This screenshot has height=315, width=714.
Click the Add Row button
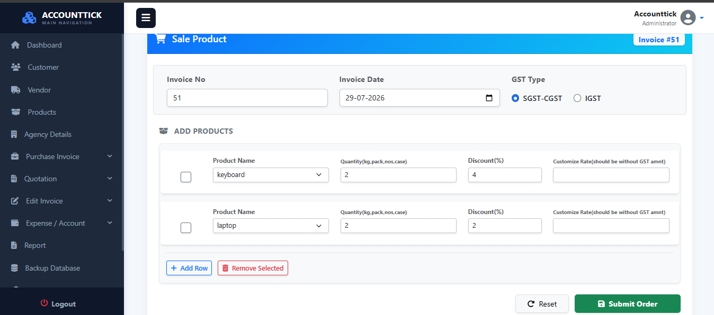click(x=189, y=268)
